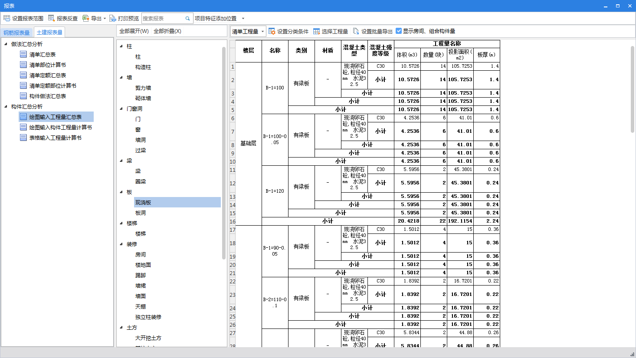Click the 打印预览 label

[x=128, y=18]
